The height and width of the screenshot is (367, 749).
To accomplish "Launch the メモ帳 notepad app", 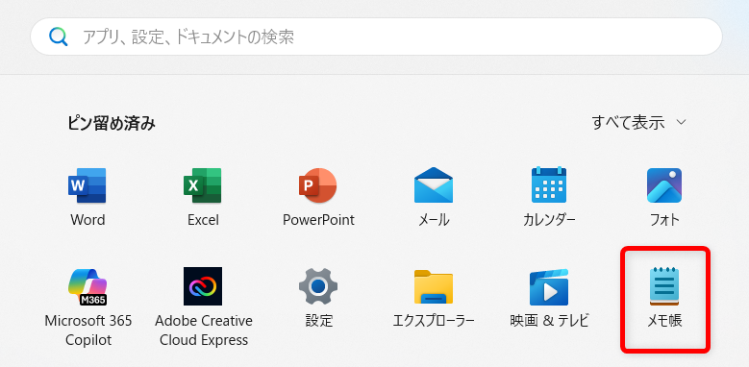I will [664, 286].
